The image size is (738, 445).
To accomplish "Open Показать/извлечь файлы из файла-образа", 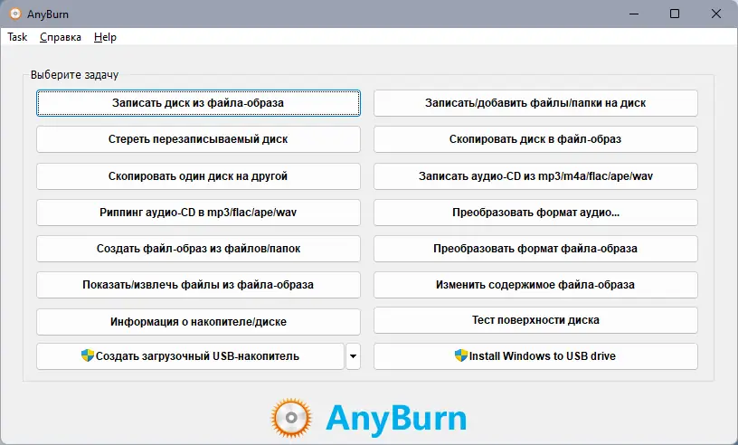I will click(x=198, y=285).
